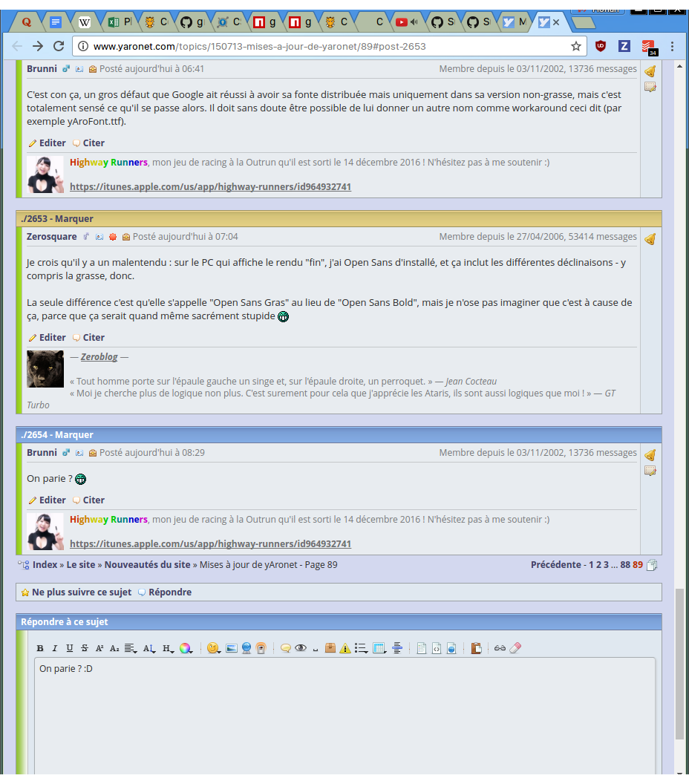Toggle underline formatting in the reply editor
Viewport: 689px width, 784px height.
(x=69, y=648)
